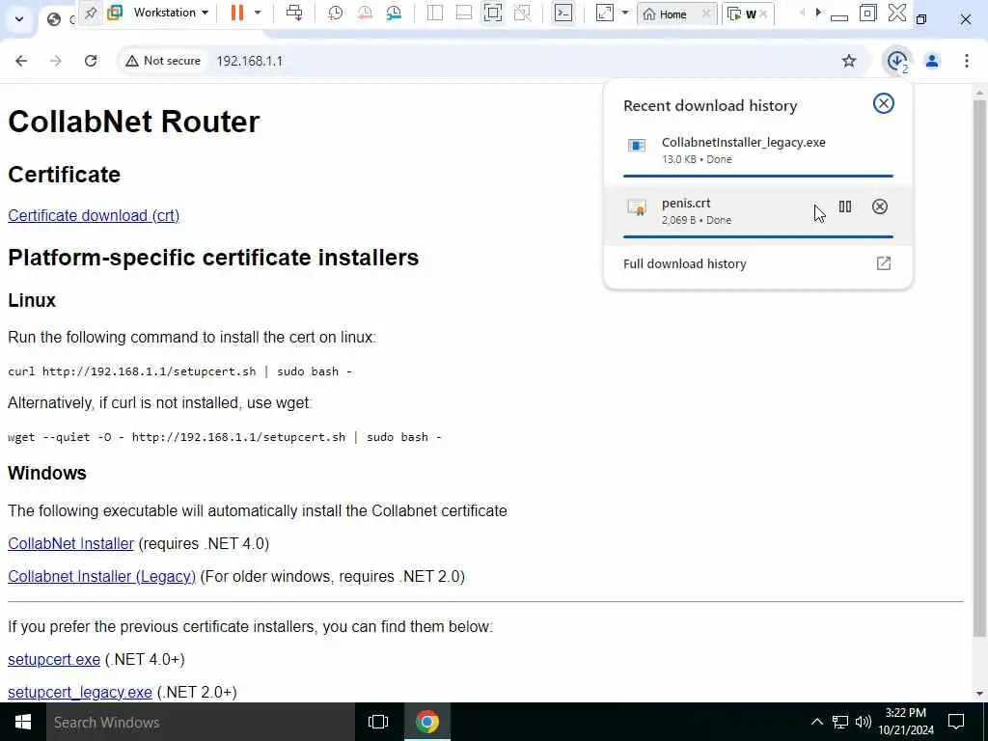Take a snapshot of the virtual machine
This screenshot has height=741, width=988.
pos(335,13)
